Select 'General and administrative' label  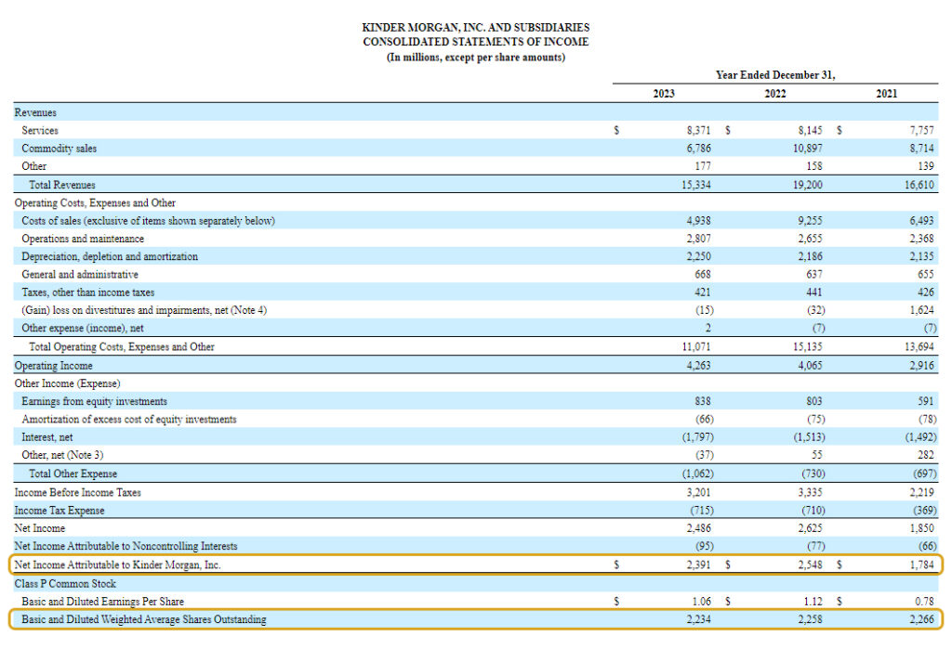point(80,275)
